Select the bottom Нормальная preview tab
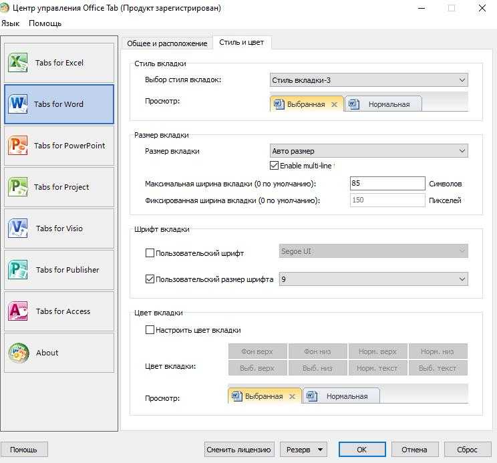Image resolution: width=497 pixels, height=463 pixels. pyautogui.click(x=341, y=396)
